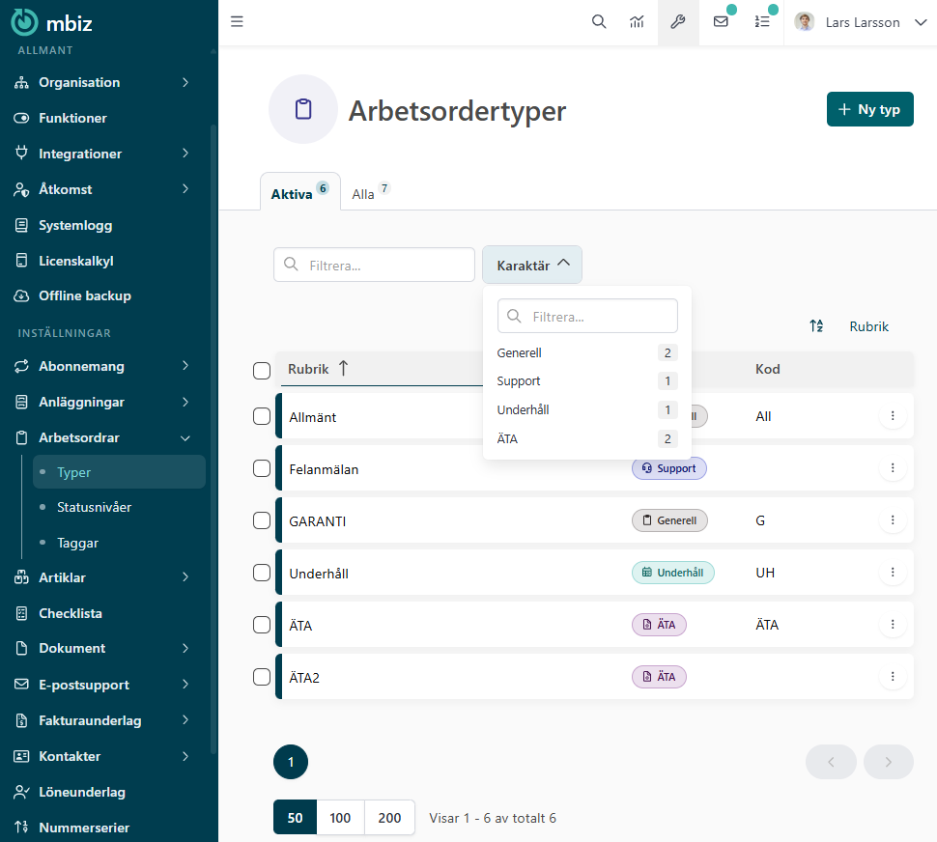Screen dimensions: 937x842
Task: Switch to the Alla tab
Action: tap(370, 193)
